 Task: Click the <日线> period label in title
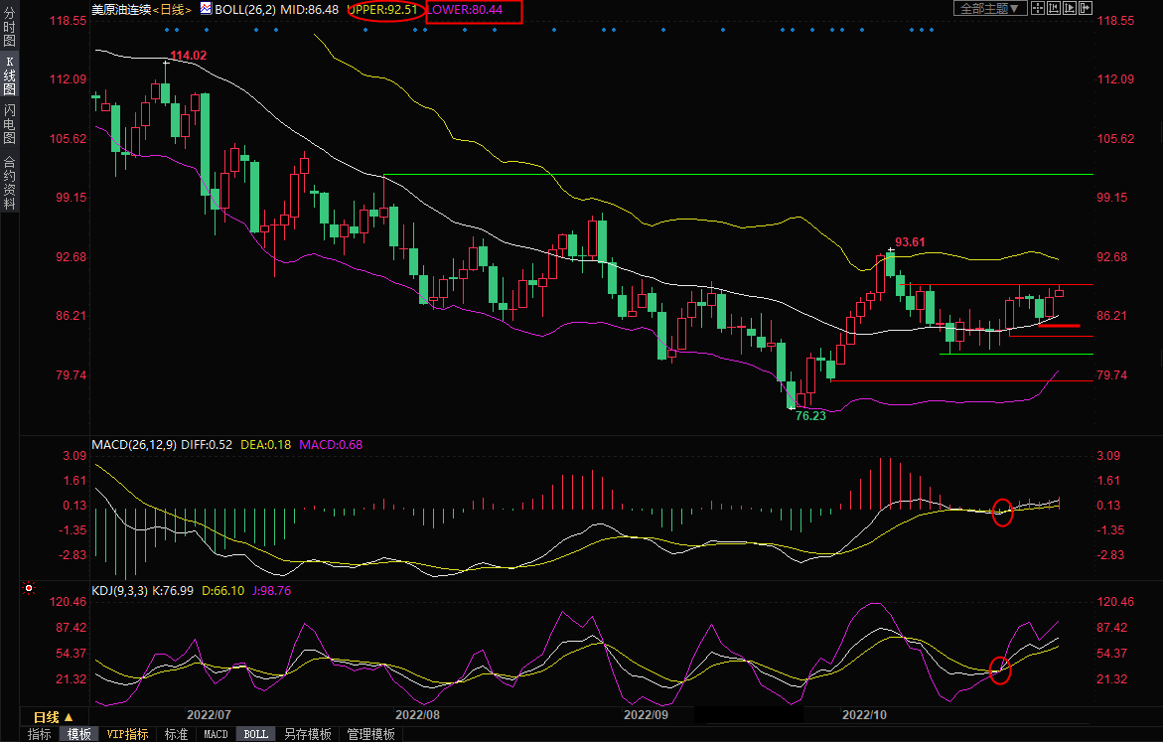[x=168, y=9]
